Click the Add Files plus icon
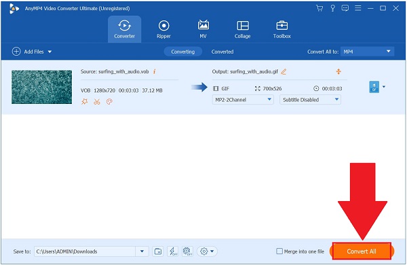407x265 pixels. point(16,52)
